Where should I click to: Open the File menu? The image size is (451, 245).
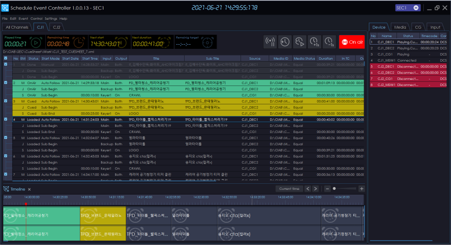point(5,19)
